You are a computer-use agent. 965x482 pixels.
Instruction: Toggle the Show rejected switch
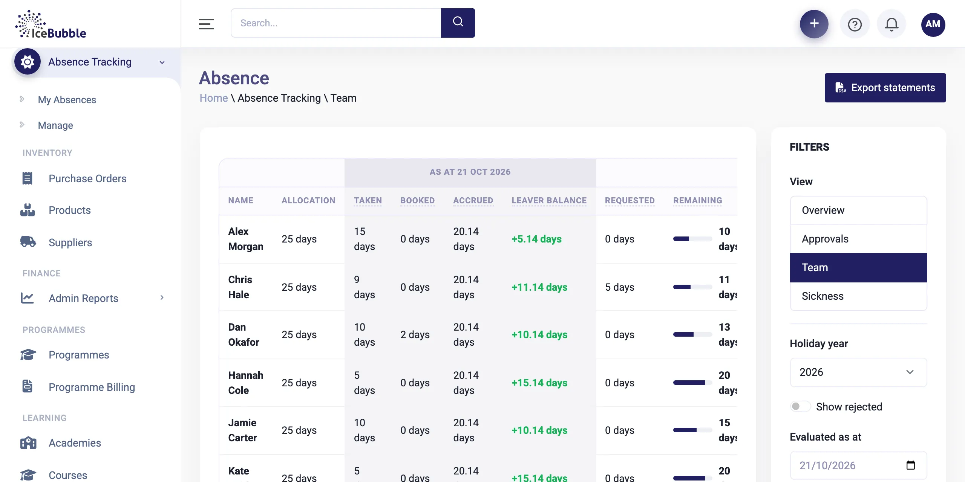point(800,406)
